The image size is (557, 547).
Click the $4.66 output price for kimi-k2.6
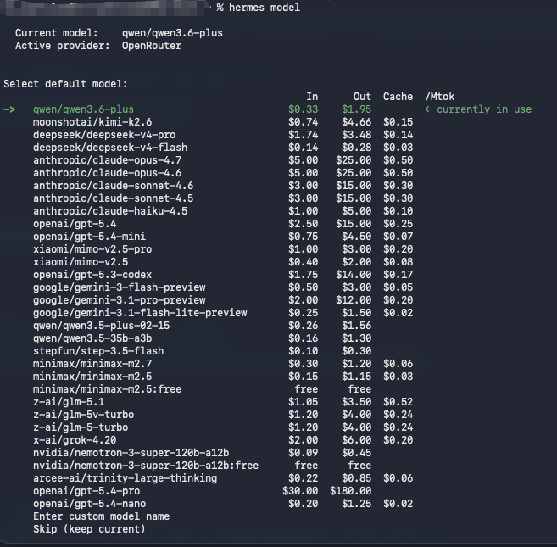(356, 122)
